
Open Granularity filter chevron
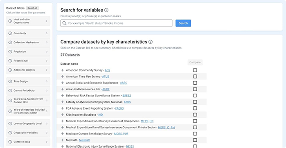click(x=47, y=34)
